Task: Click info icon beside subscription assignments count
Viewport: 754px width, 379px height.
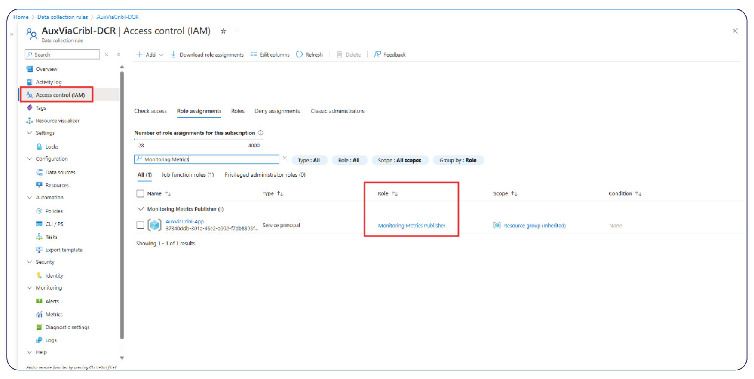Action: pyautogui.click(x=261, y=133)
